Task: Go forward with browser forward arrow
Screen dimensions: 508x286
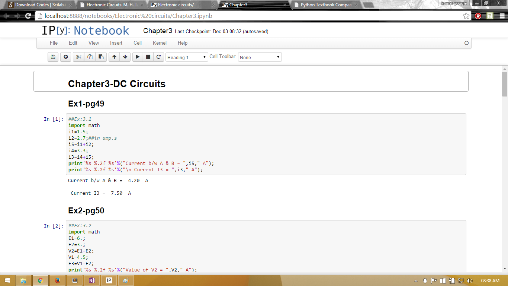Action: click(x=17, y=16)
